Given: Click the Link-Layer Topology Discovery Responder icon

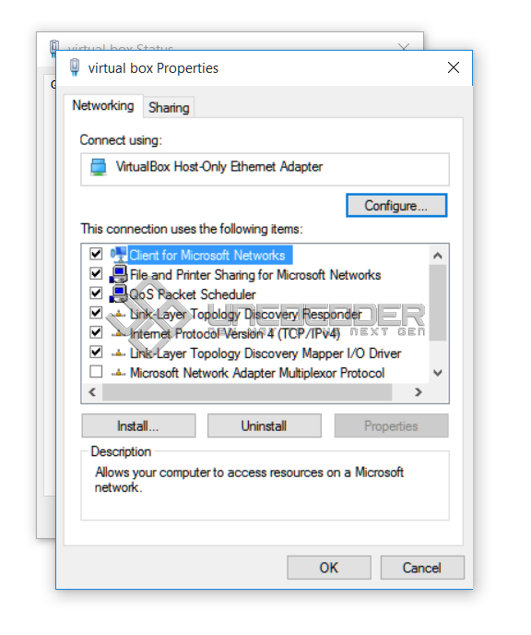Looking at the screenshot, I should click(x=118, y=314).
